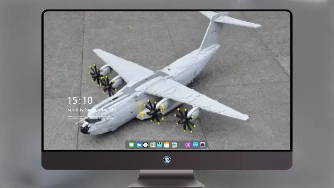Open the yellow Notes app in dock
This screenshot has width=334, height=188.
coord(167,145)
